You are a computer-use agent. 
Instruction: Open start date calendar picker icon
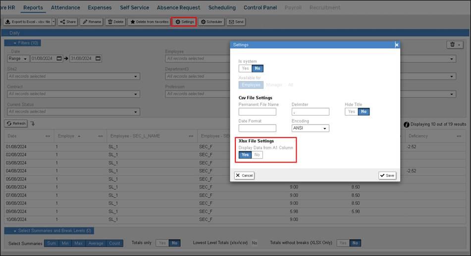[59, 58]
